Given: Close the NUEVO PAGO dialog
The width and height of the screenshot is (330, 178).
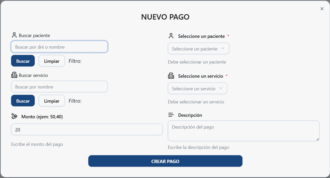Looking at the screenshot, I should 322,9.
